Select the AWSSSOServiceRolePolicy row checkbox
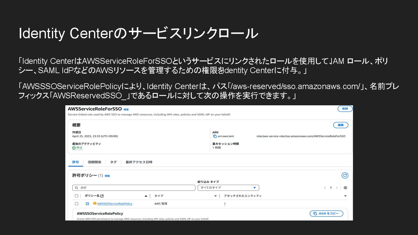 coord(77,204)
